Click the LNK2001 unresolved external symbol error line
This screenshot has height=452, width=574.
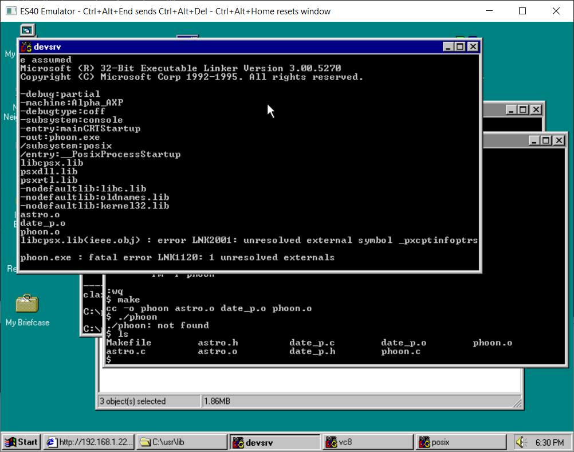click(249, 241)
